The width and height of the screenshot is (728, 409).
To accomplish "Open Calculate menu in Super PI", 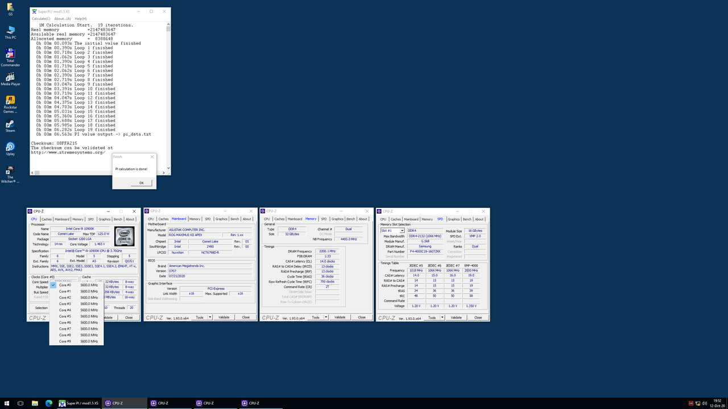I will click(x=41, y=19).
